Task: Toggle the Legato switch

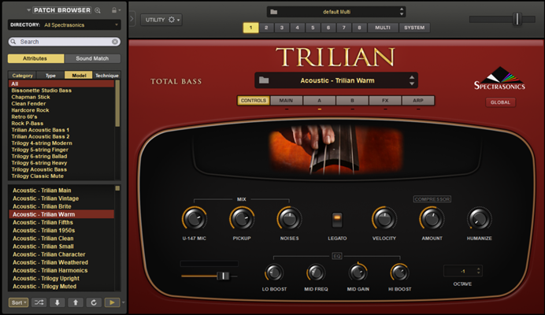Action: (338, 220)
